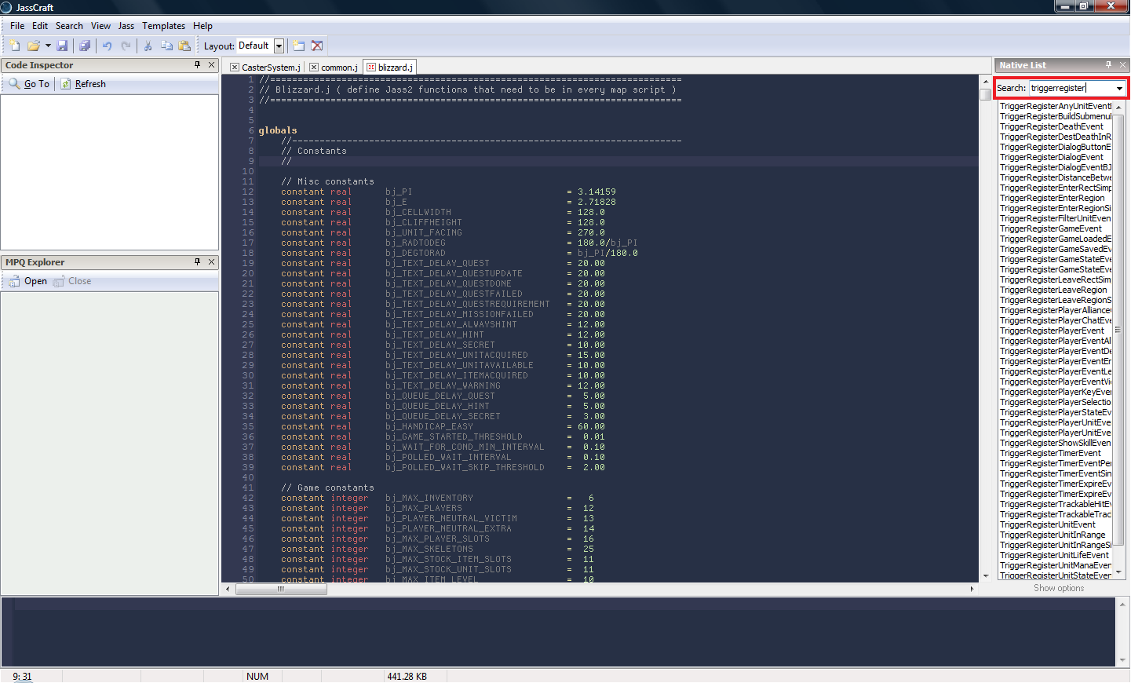Click the Cut scissors icon
The height and width of the screenshot is (683, 1131).
pos(148,46)
